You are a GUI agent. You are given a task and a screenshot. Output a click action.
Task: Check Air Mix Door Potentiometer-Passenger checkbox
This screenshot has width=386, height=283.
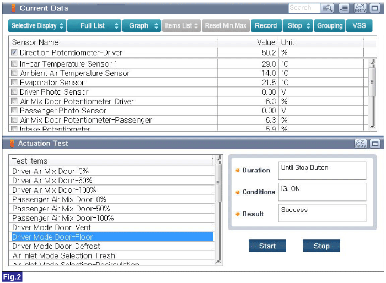(14, 119)
